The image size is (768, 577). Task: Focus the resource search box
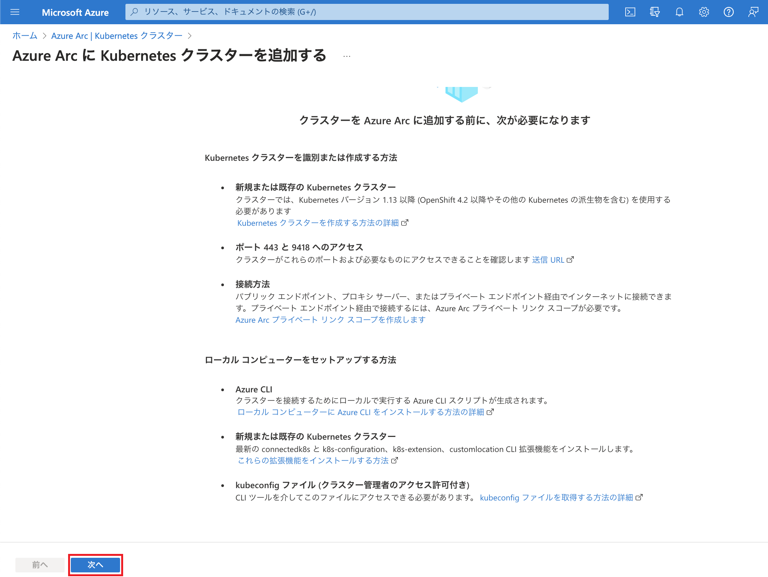(367, 12)
